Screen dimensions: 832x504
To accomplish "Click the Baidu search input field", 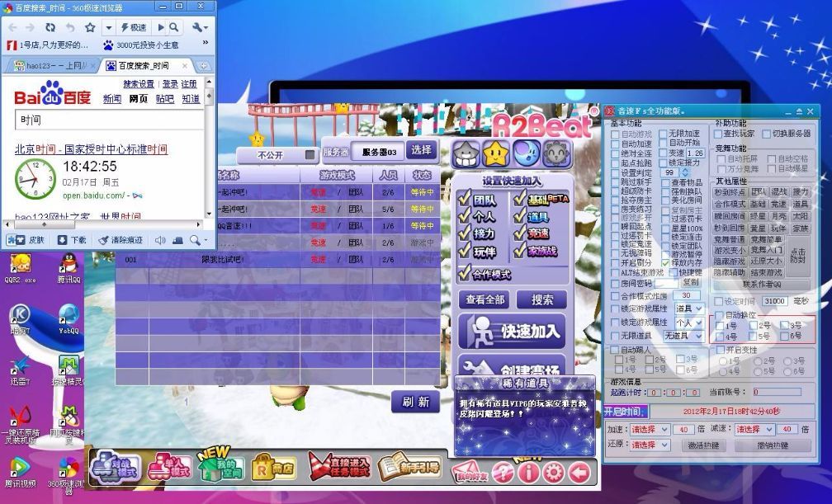I will coord(107,120).
